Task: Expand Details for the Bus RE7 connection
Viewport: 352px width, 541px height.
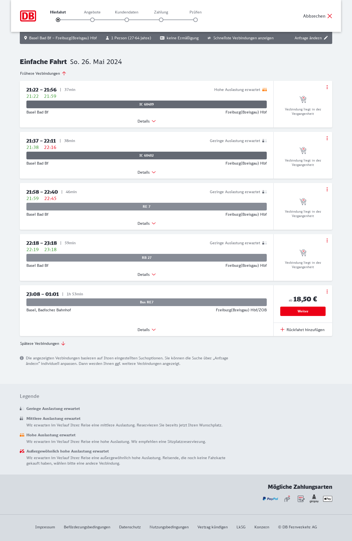Action: (x=147, y=330)
